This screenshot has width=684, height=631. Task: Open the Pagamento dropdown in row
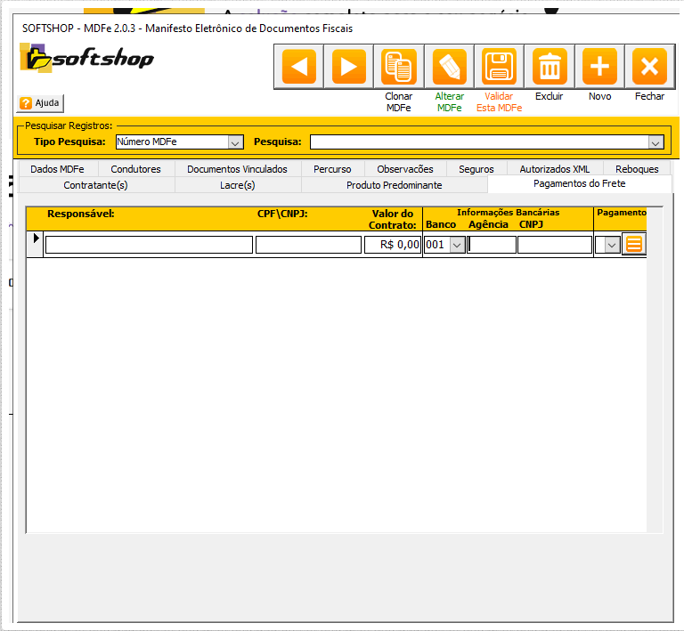[611, 245]
